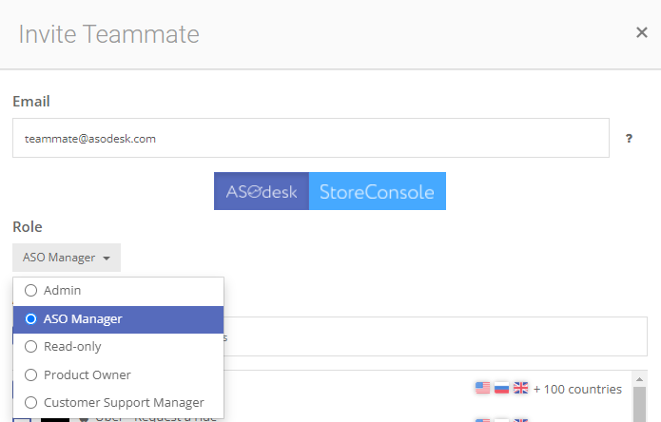Screen dimensions: 661x422
Task: Select the Admin role radio option
Action: 118,291
